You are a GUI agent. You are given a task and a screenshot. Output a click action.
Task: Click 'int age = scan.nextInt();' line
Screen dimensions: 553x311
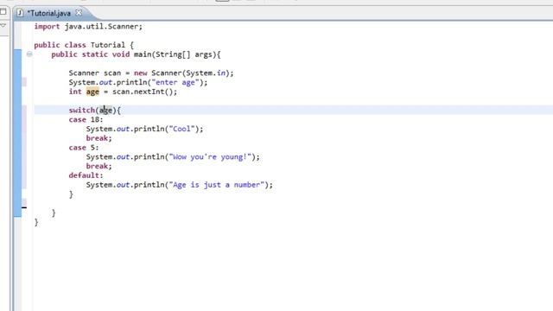coord(123,92)
